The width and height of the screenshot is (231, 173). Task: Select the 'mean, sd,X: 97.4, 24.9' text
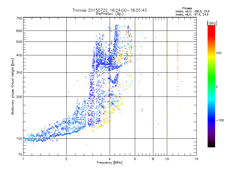pyautogui.click(x=192, y=14)
